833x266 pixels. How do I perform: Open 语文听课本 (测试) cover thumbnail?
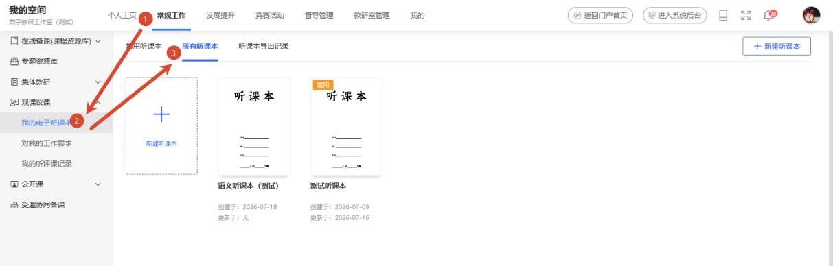pyautogui.click(x=254, y=126)
